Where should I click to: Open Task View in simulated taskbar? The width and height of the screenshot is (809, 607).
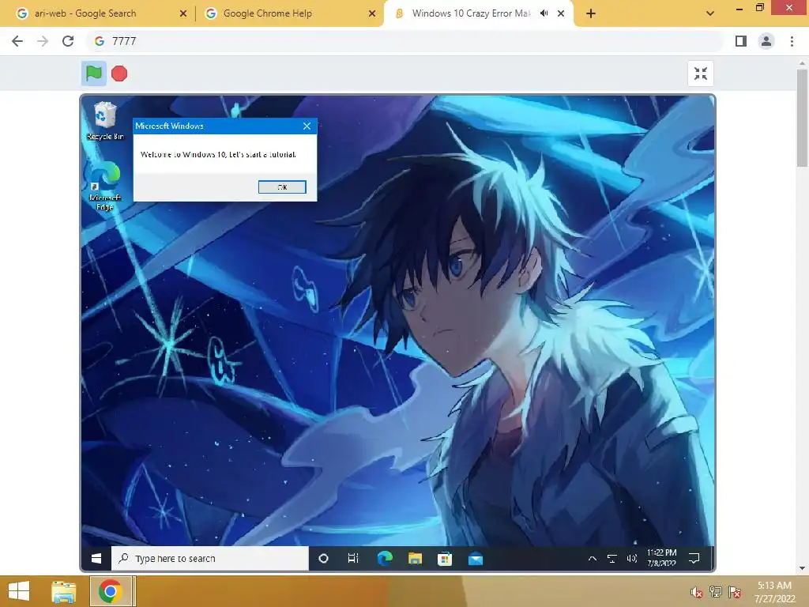coord(353,559)
